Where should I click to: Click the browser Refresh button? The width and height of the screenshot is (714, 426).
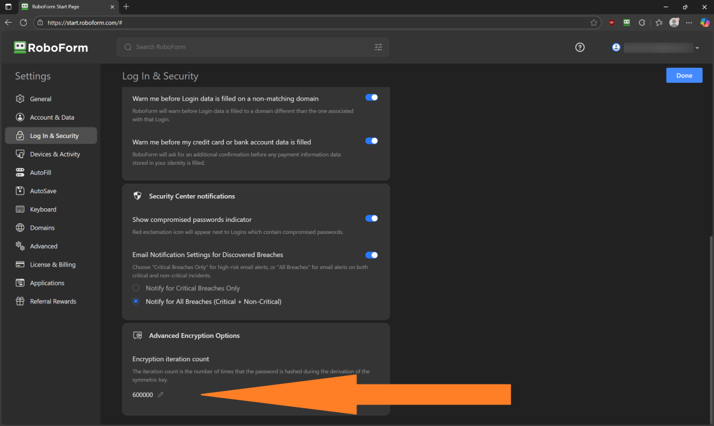click(23, 23)
